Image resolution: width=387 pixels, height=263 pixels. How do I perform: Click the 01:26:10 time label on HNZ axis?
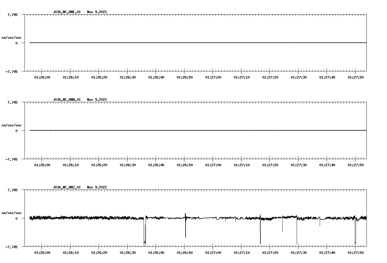71,253
